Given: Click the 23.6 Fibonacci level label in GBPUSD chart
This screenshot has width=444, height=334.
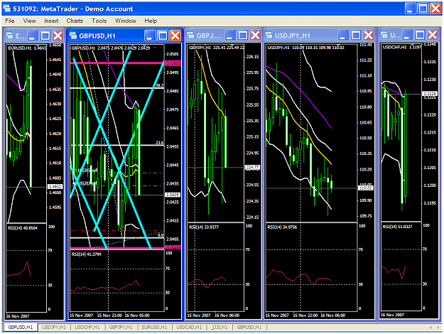Looking at the screenshot, I should (160, 143).
